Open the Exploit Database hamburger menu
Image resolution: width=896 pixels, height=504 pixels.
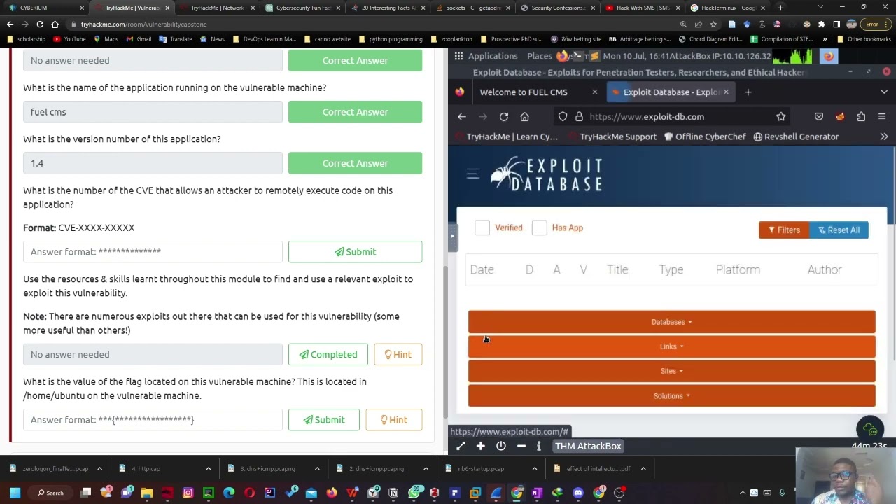pos(472,174)
